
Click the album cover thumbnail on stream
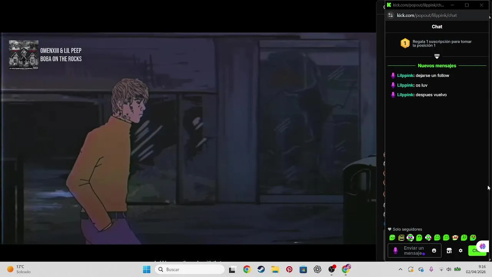(x=23, y=55)
